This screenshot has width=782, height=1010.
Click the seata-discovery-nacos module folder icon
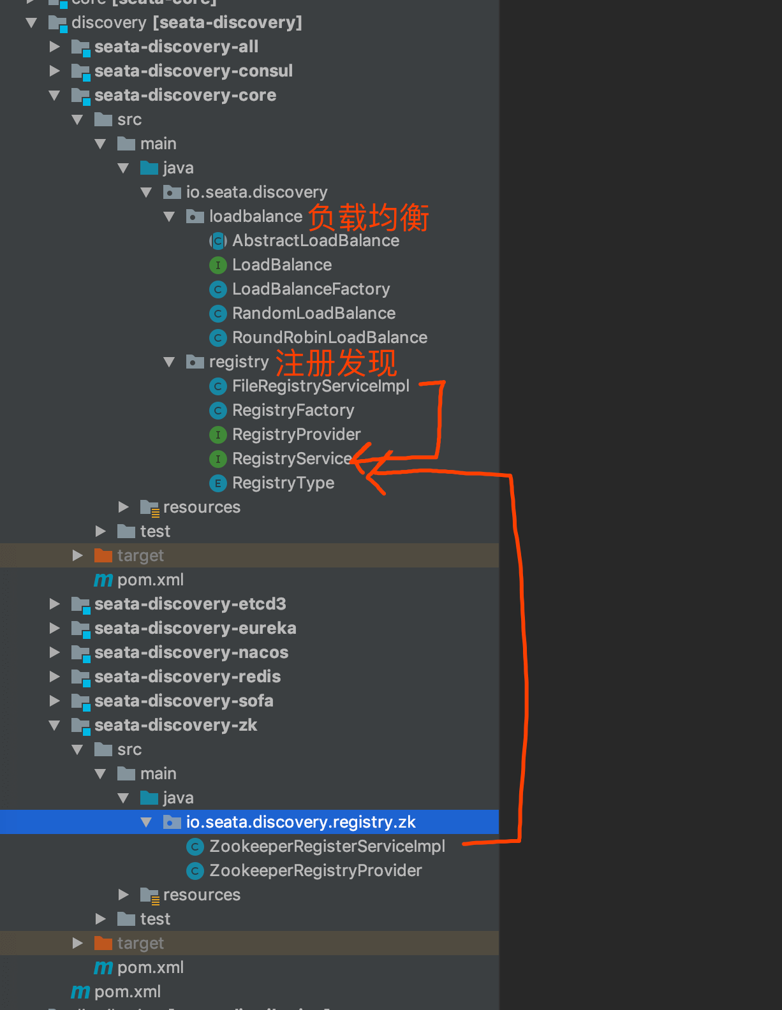80,653
